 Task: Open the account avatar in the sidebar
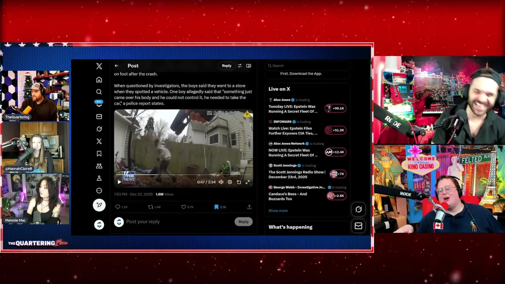[99, 224]
